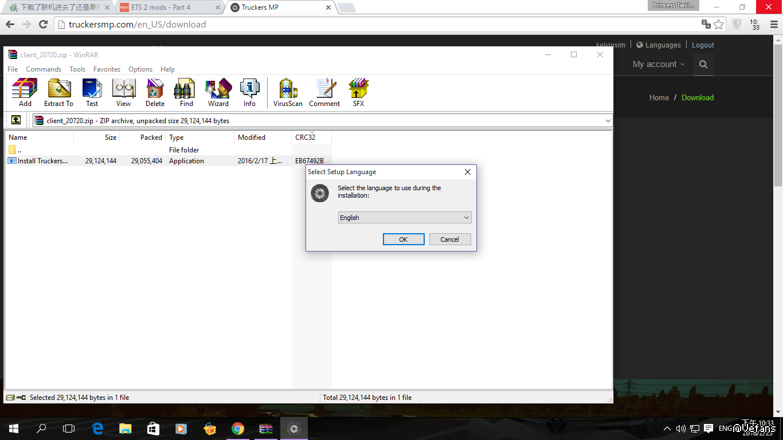
Task: Open the Help menu in WinRAR
Action: [x=167, y=69]
